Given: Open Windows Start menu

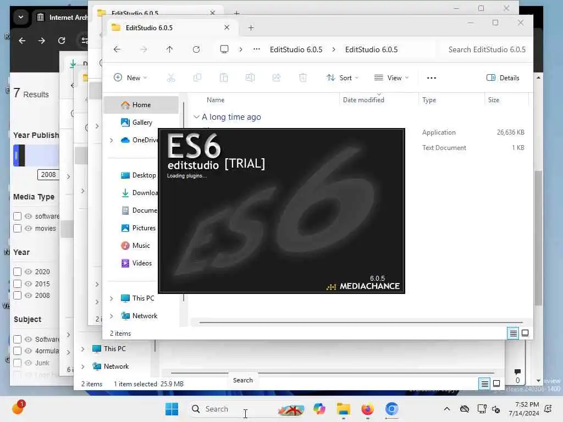Looking at the screenshot, I should (x=172, y=409).
